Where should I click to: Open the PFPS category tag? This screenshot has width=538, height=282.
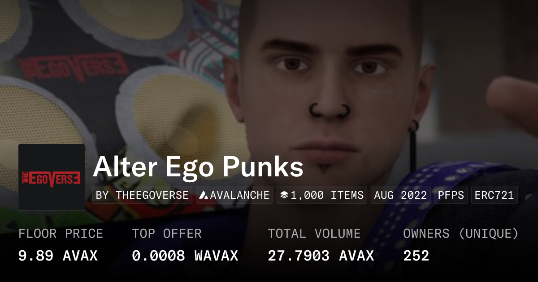(x=451, y=195)
